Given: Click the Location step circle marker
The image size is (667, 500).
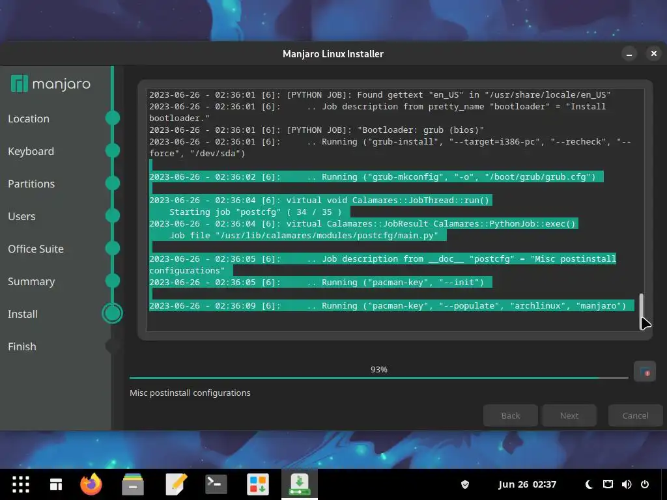Looking at the screenshot, I should click(x=112, y=118).
